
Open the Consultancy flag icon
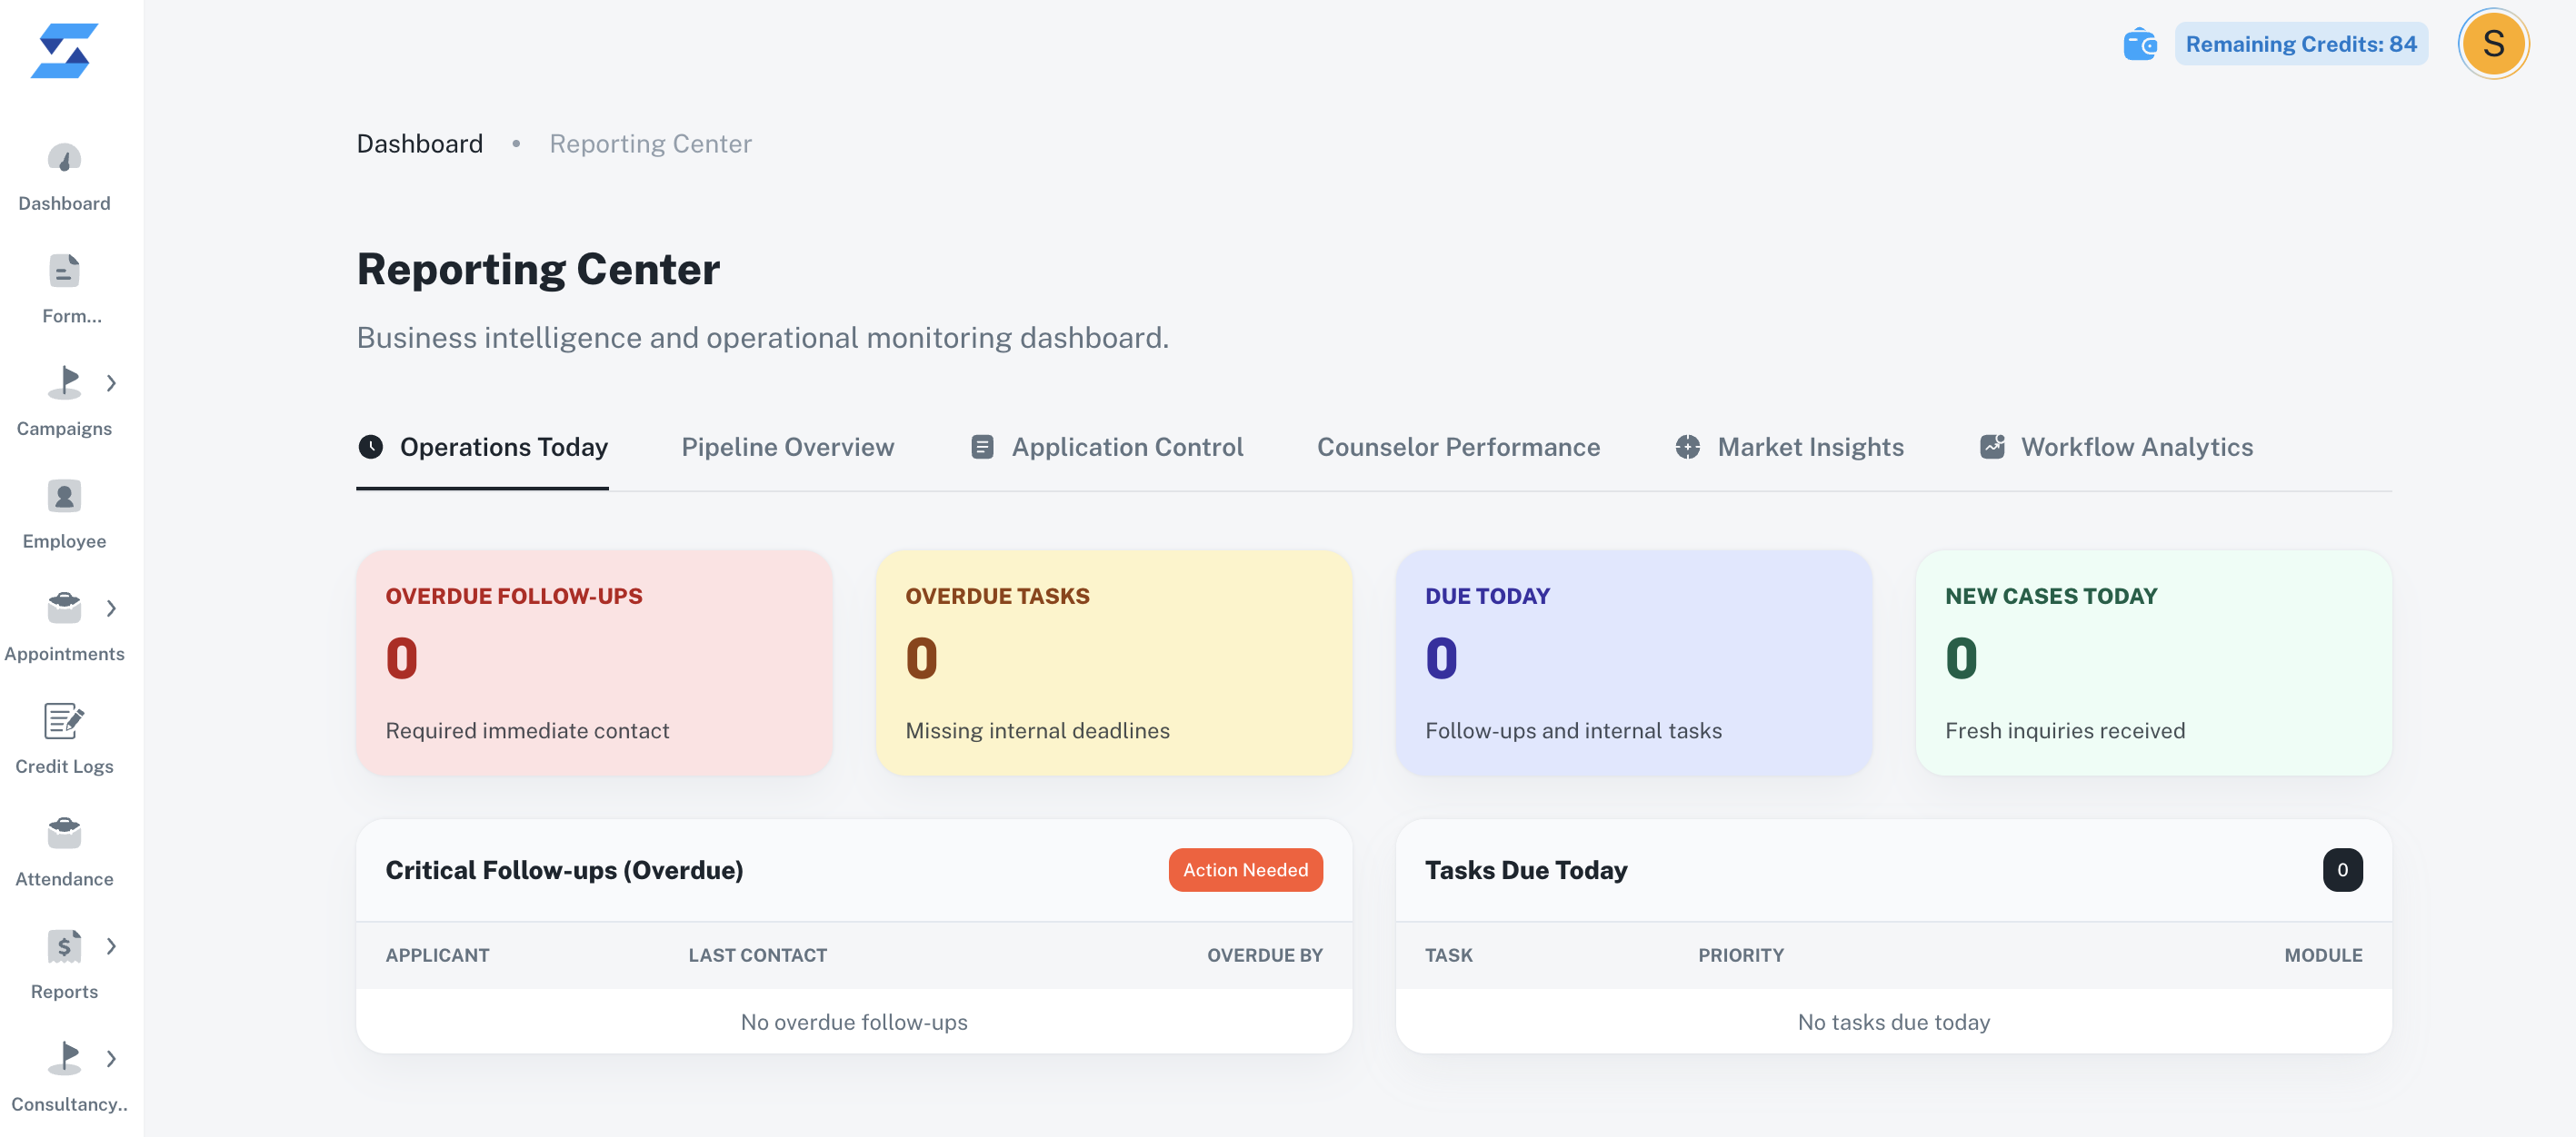click(x=64, y=1058)
